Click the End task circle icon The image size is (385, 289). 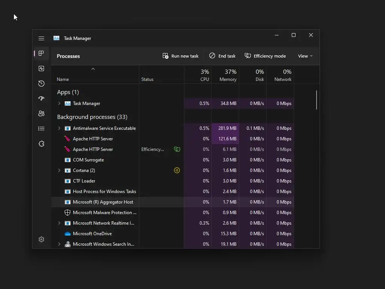point(212,56)
